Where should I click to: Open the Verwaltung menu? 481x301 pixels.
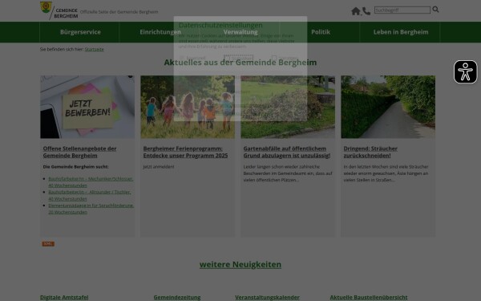240,32
